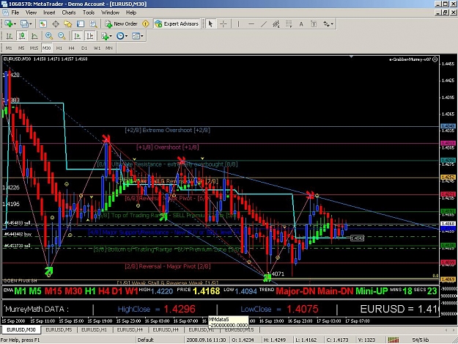Select the text 'A' tool
The height and width of the screenshot is (344, 458).
tap(301, 24)
